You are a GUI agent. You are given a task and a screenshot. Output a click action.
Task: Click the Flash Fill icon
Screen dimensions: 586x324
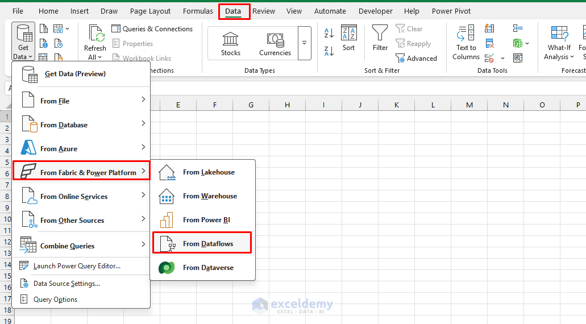coord(489,28)
